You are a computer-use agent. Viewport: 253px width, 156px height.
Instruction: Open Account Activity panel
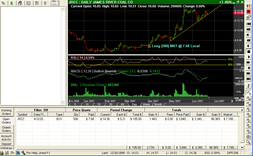point(6,138)
